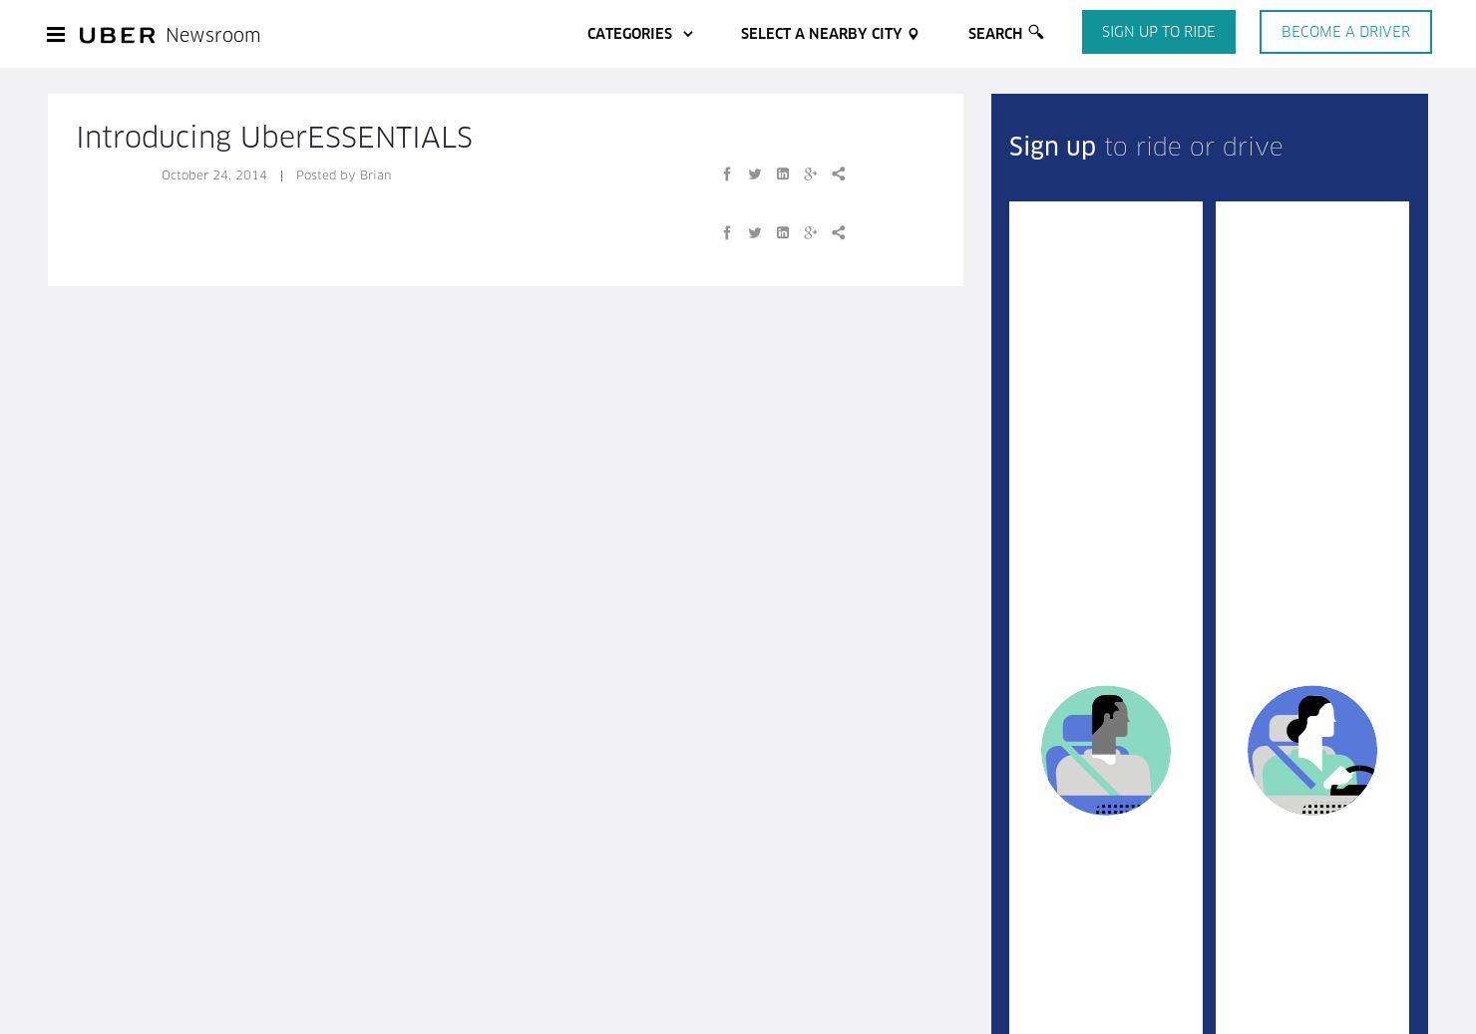The width and height of the screenshot is (1476, 1034).
Task: Click the Sign up to ride or drive heading
Action: (x=1146, y=148)
